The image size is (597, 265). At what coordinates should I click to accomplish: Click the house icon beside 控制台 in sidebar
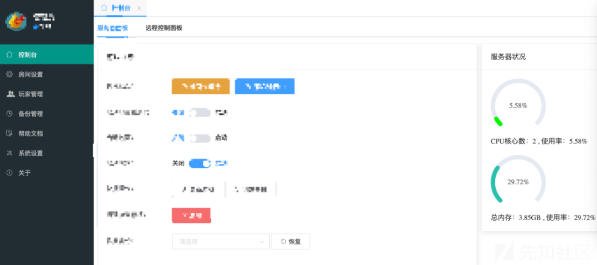click(10, 54)
